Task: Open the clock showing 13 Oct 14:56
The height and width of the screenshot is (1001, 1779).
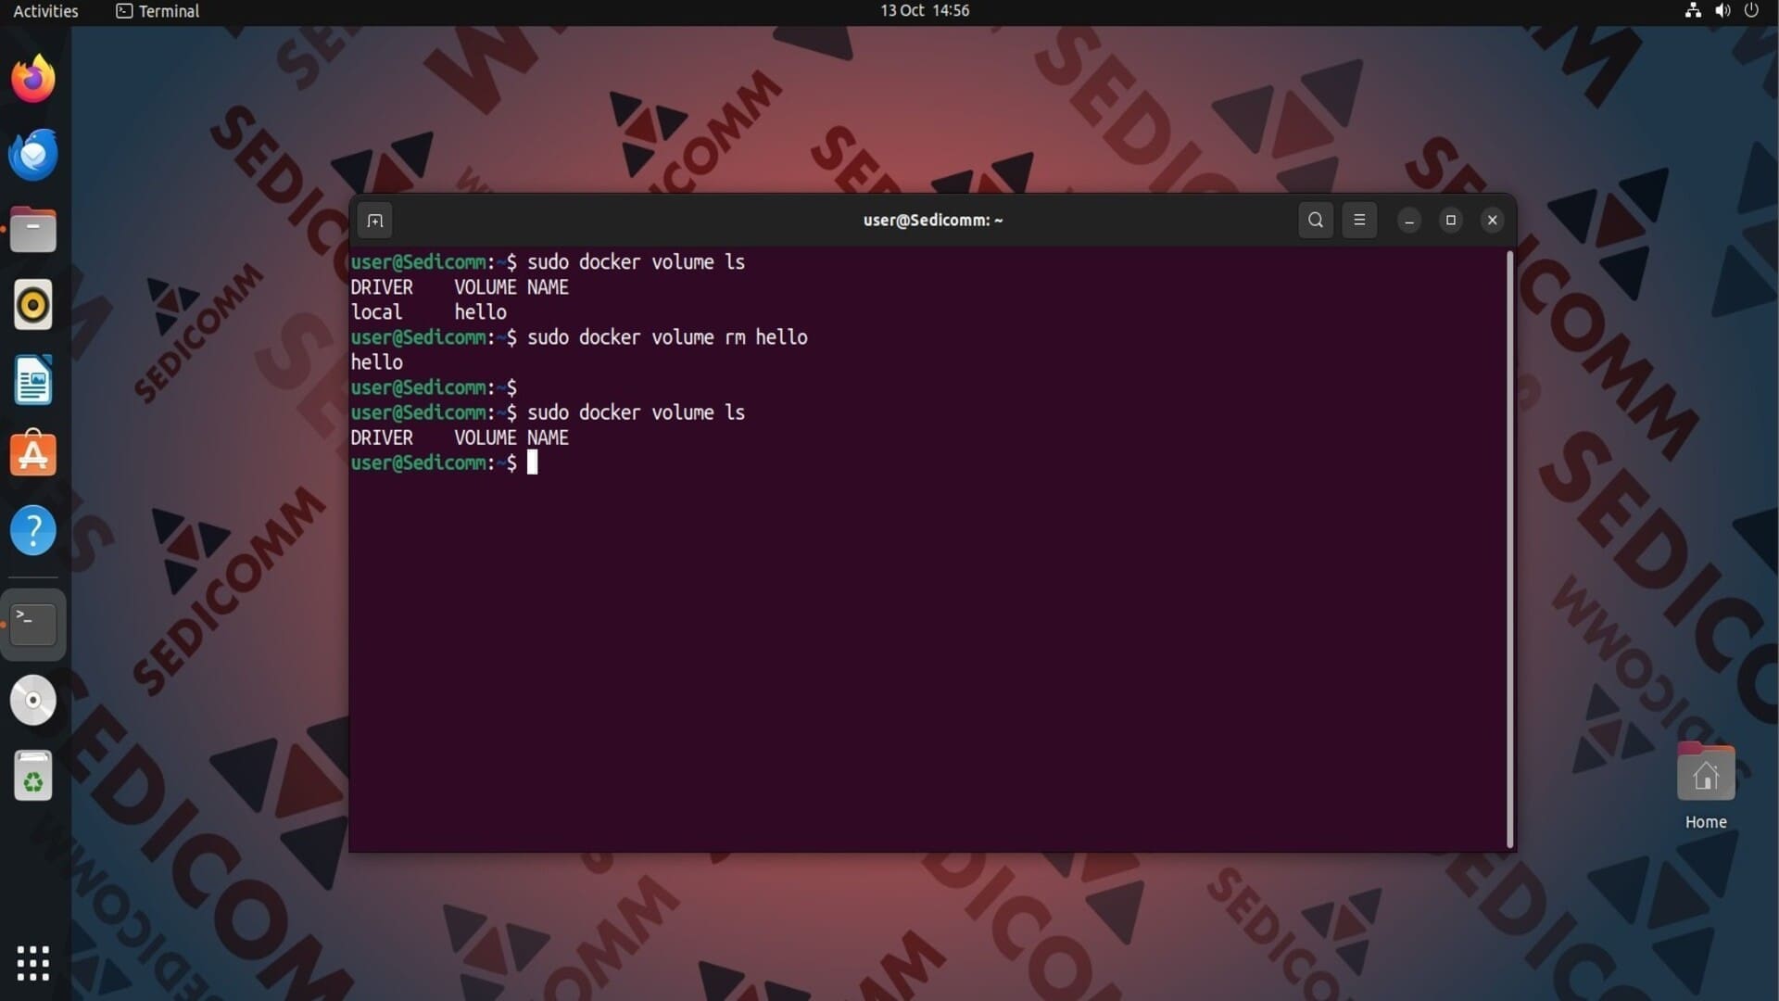Action: click(924, 11)
